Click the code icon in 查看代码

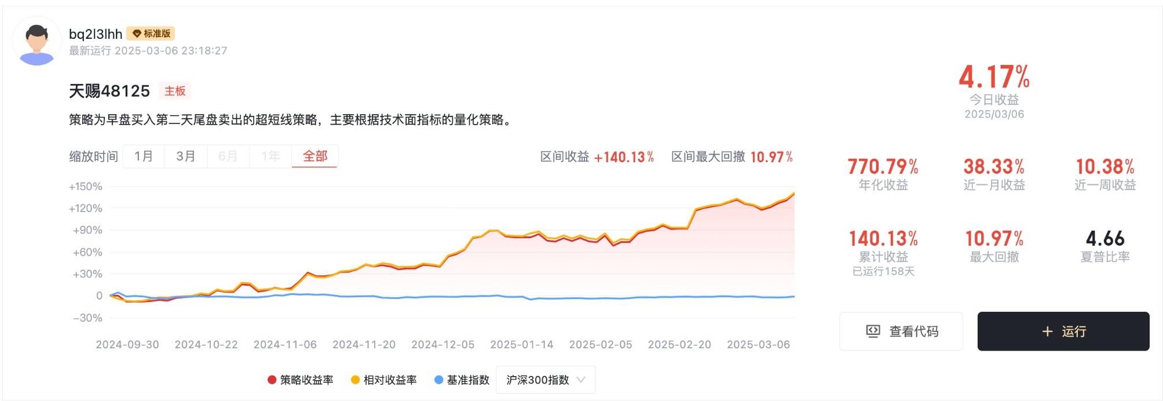tap(872, 331)
